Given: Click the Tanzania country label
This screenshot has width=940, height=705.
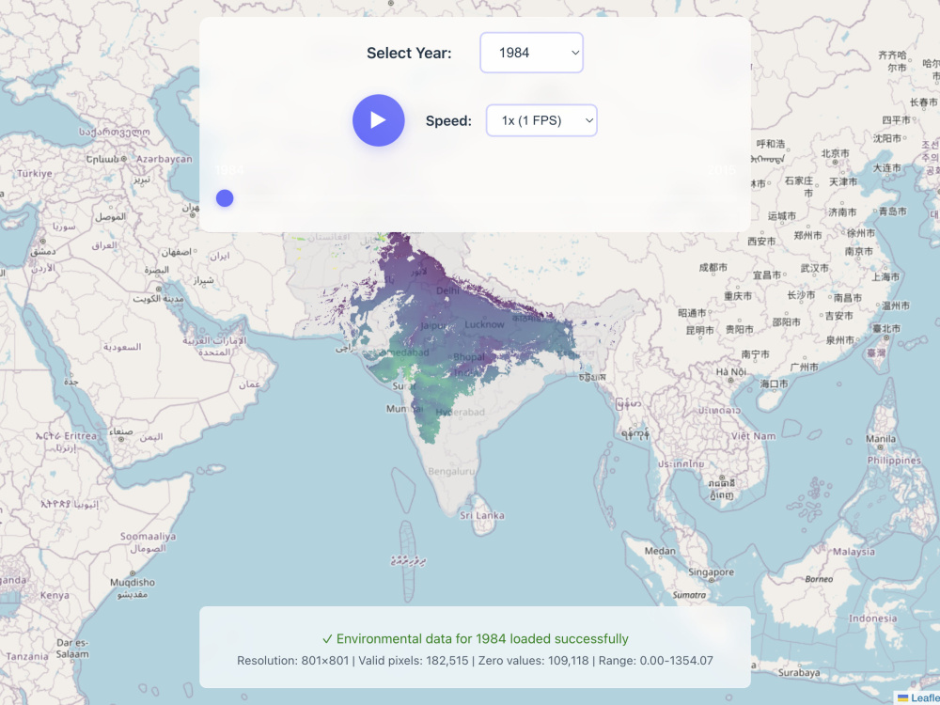Looking at the screenshot, I should (x=25, y=656).
